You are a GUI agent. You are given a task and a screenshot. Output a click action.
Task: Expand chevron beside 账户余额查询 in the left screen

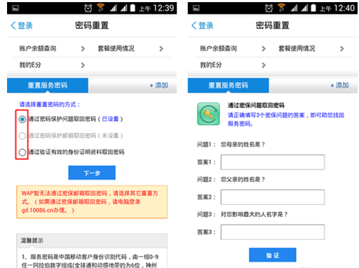(83, 48)
